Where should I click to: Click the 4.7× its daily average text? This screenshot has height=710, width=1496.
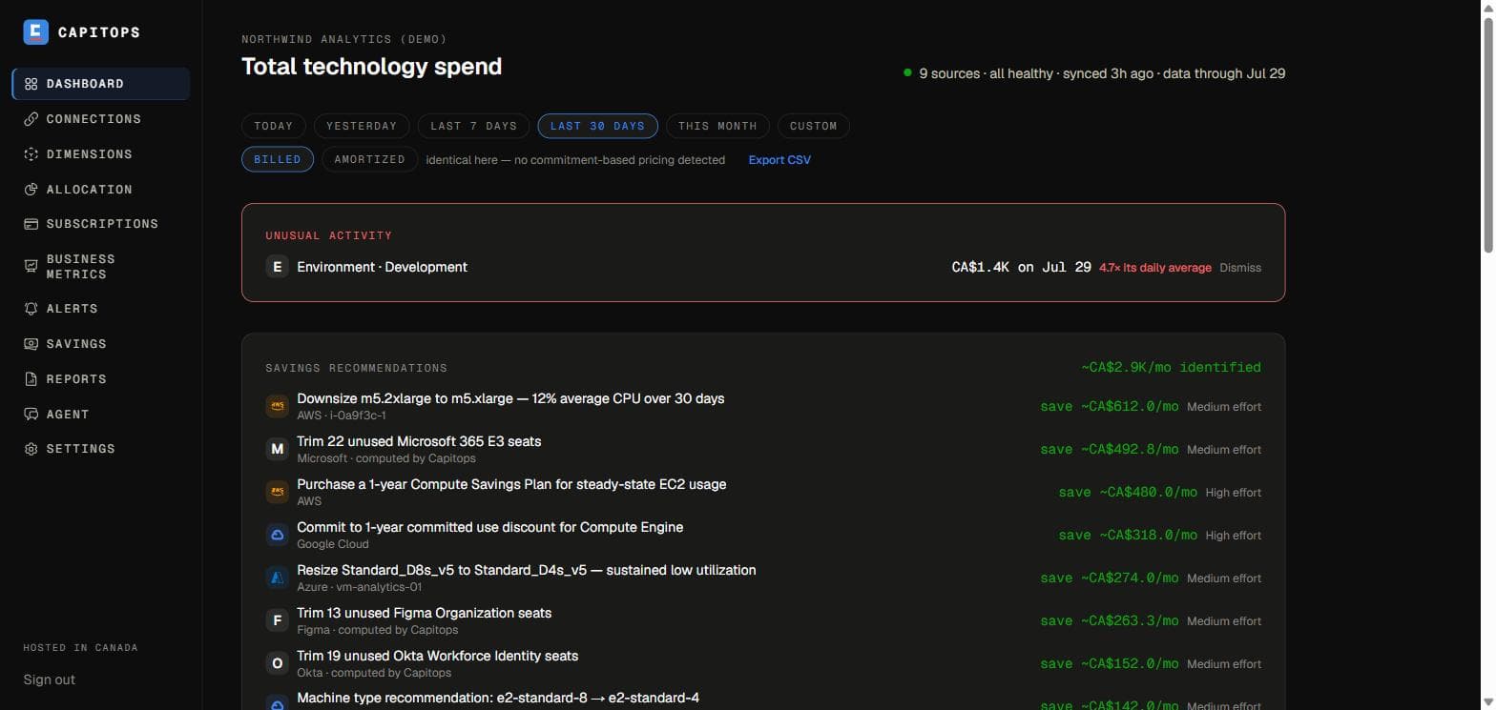pyautogui.click(x=1155, y=268)
